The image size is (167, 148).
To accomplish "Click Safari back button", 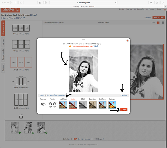I will [12, 3].
